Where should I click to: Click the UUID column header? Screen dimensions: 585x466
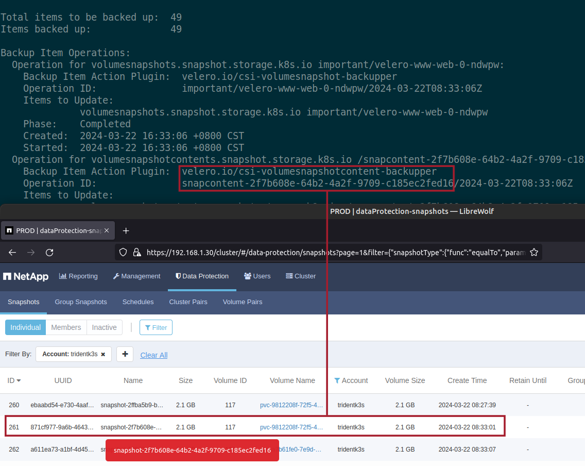tap(63, 380)
